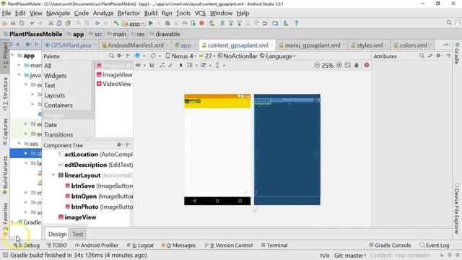Search the Palette with magnifier icon

[x=111, y=56]
